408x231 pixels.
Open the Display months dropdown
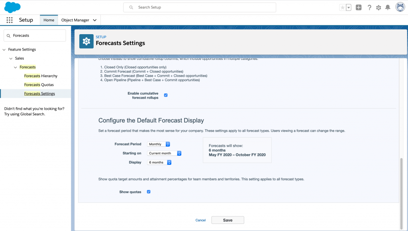(159, 162)
